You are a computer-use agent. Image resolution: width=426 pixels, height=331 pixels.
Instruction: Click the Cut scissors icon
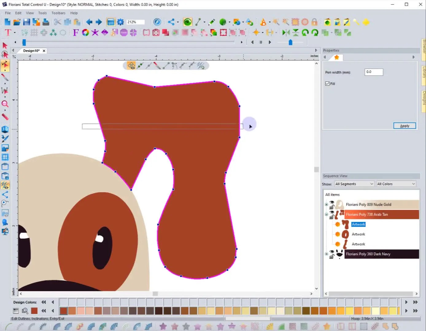tap(58, 22)
